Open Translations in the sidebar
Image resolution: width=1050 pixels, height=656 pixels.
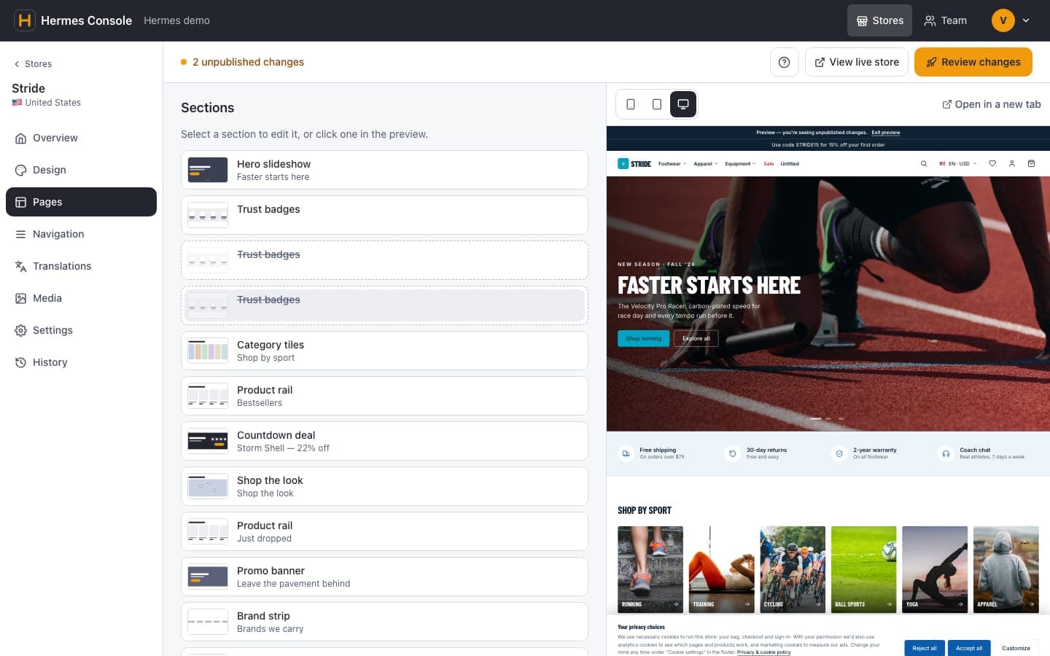pos(81,266)
